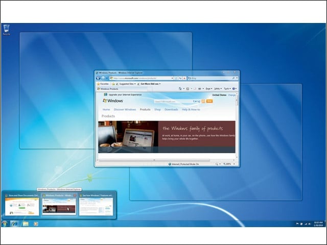Click the Feeds icon in command bar
The image size is (327, 245).
[188, 89]
